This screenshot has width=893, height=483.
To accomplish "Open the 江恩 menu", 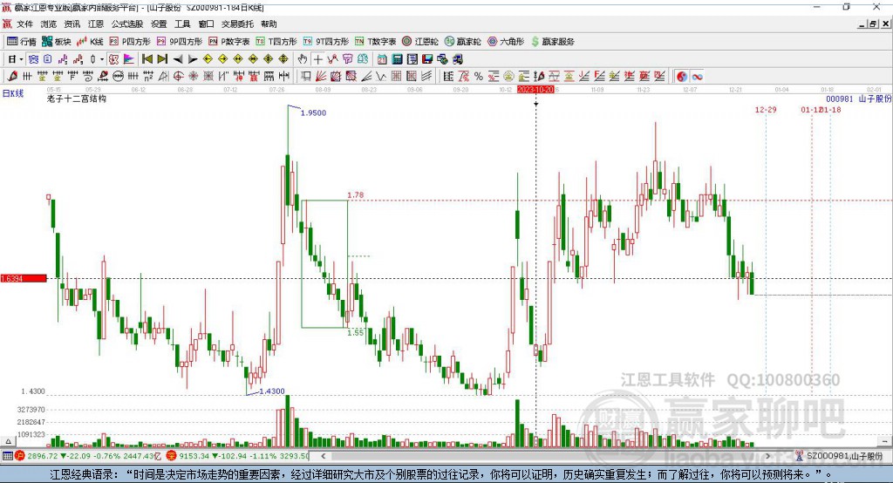I will 96,24.
